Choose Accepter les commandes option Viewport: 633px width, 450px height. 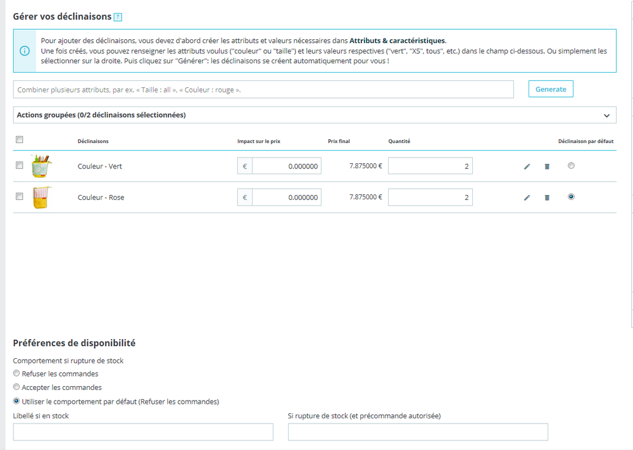point(16,387)
